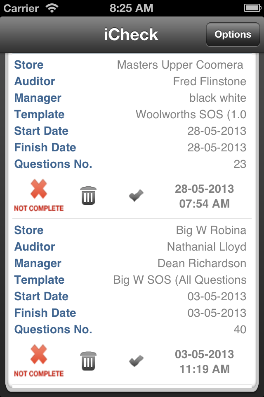Select the Big W Robina store name
This screenshot has height=397, width=264.
[x=211, y=230]
